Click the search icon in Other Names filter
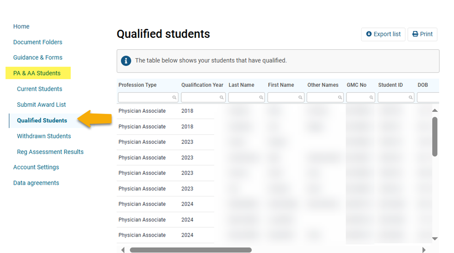Screen dimensions: 454x253 coord(340,98)
